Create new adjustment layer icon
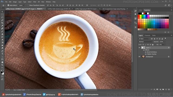This screenshot has width=173, height=97. 160,89
